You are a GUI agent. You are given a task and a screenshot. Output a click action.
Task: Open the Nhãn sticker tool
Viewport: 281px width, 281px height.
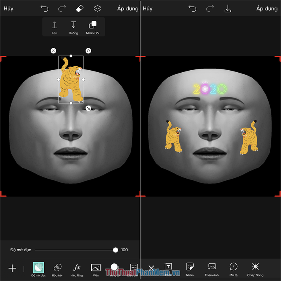coord(190,269)
